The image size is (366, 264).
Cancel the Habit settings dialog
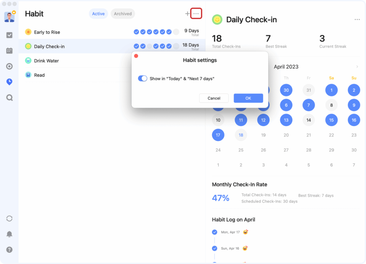click(x=214, y=98)
